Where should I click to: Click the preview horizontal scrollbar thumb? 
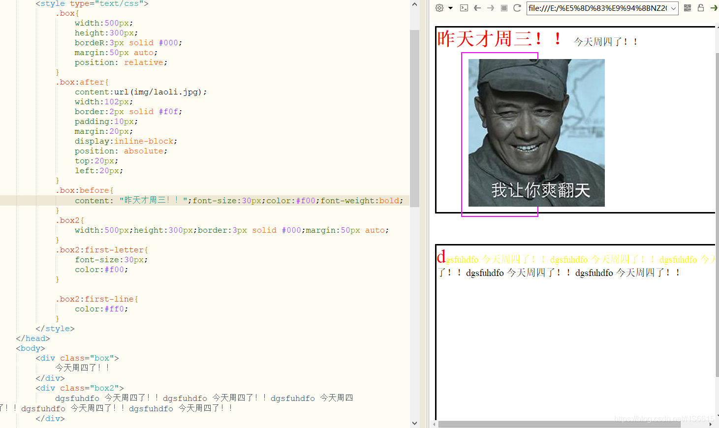tap(559, 424)
